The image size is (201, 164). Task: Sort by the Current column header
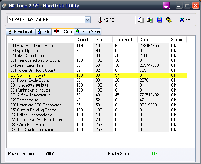coord(84,40)
